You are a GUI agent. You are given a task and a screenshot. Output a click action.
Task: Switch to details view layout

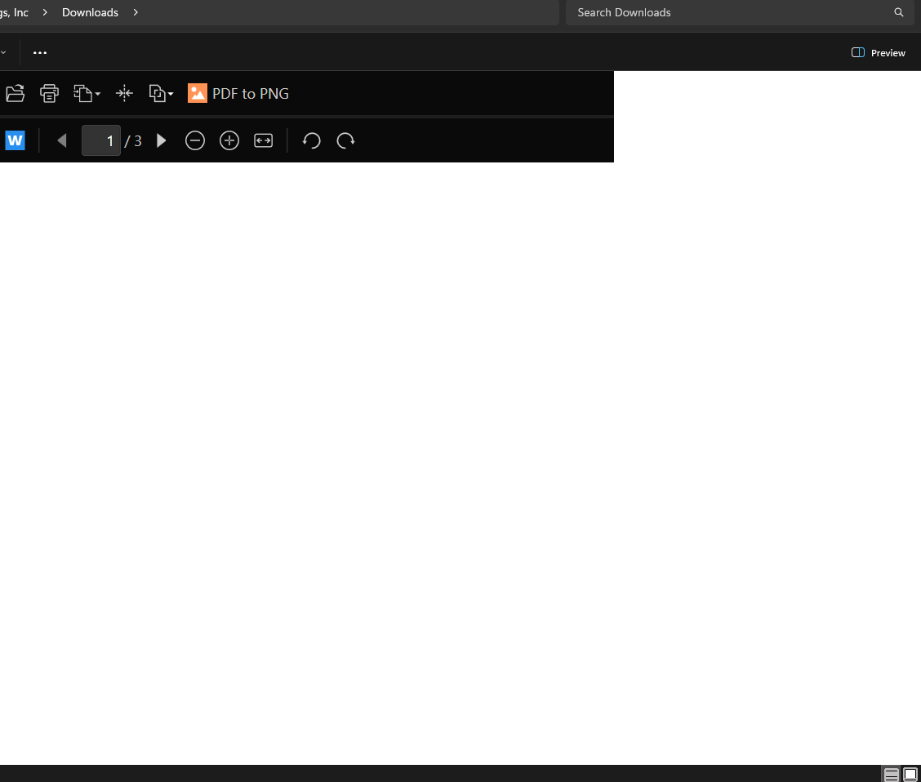click(x=891, y=775)
